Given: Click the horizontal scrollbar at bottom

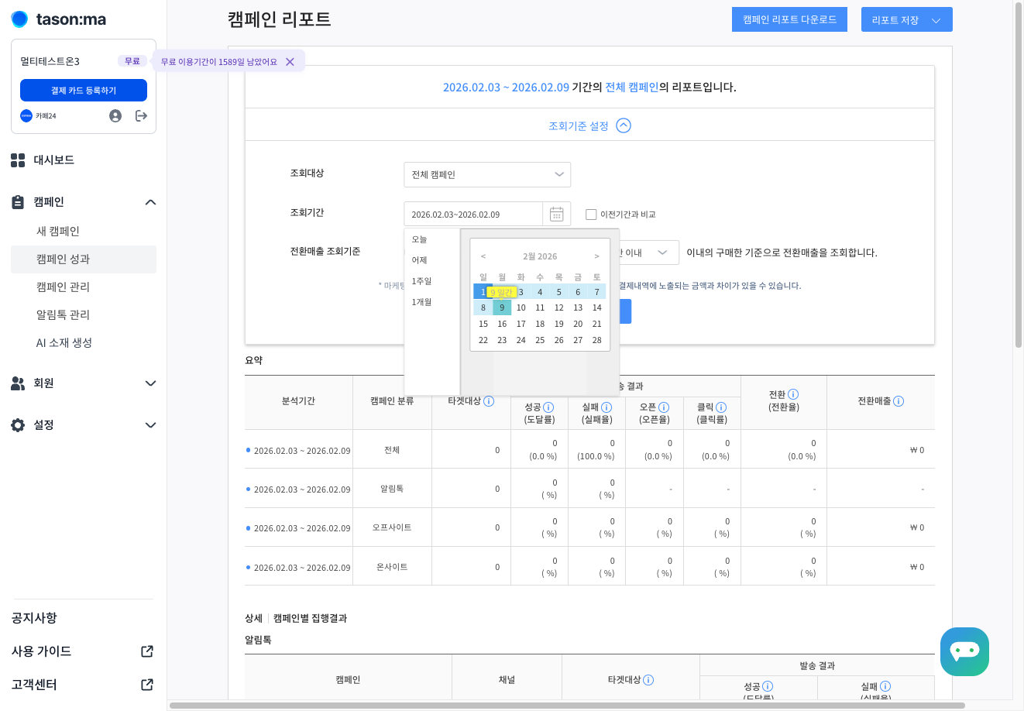Looking at the screenshot, I should point(567,706).
